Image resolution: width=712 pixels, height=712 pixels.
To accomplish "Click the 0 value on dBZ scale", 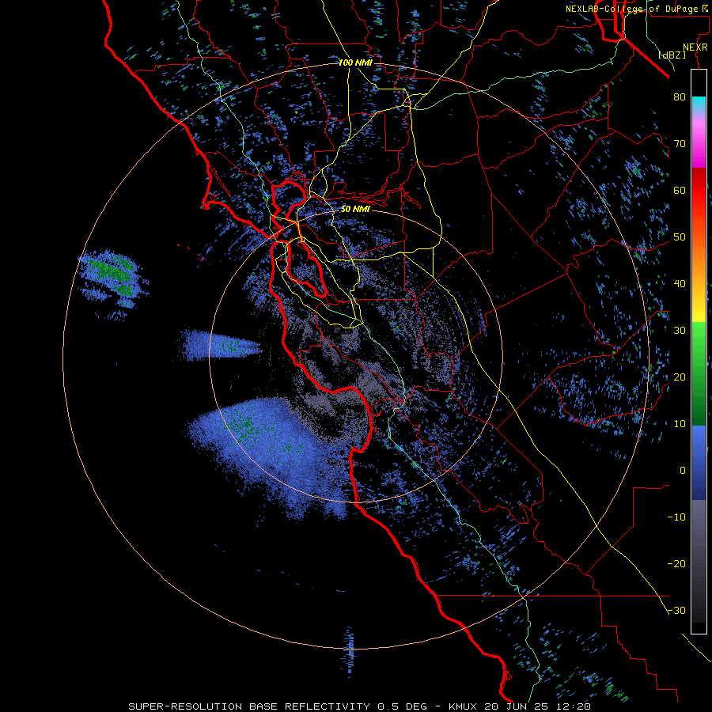I will [683, 471].
